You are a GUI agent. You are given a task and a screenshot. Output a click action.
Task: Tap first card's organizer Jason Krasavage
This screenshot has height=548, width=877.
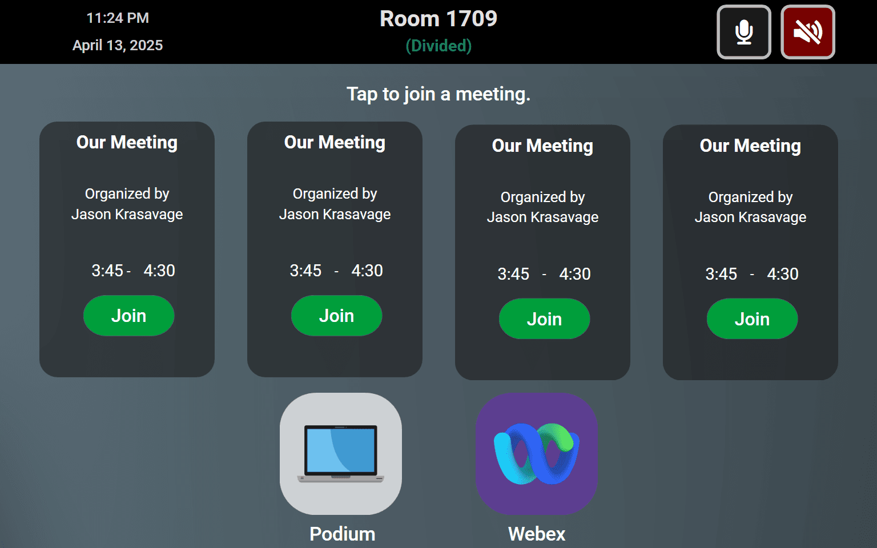127,215
